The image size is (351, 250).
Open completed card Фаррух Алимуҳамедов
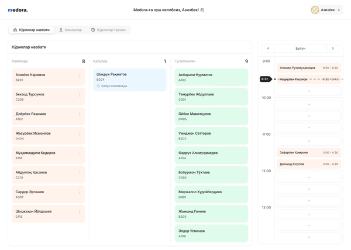pos(211,155)
